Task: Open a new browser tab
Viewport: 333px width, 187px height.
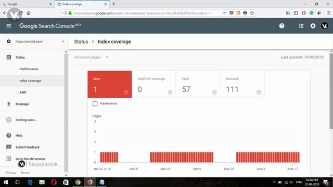Action: (113, 4)
